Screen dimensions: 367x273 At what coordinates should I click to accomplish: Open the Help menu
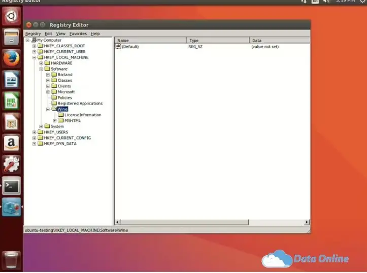click(95, 33)
